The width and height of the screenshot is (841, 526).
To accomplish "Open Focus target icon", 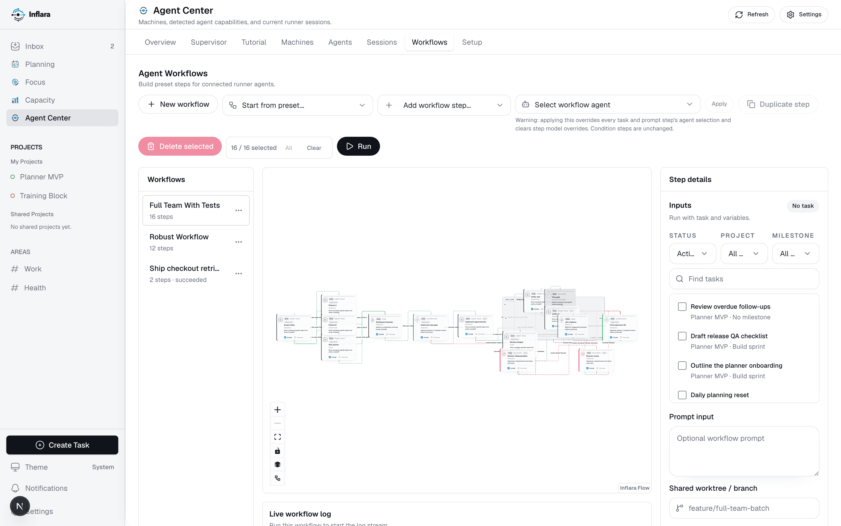I will (15, 82).
